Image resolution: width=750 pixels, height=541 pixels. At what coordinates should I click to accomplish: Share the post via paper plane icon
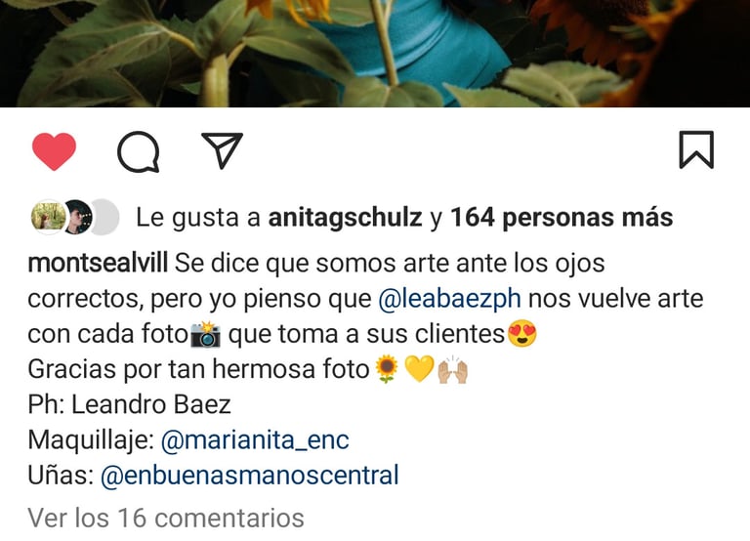coord(222,150)
